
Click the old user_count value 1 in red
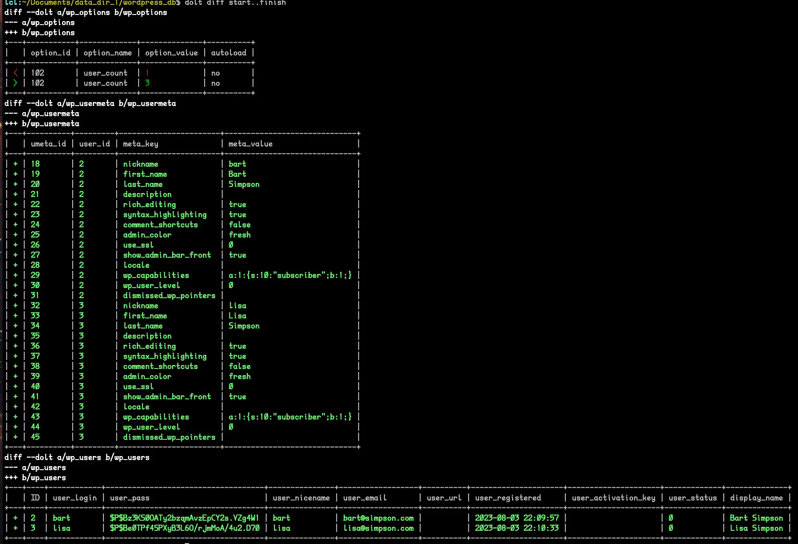click(147, 73)
